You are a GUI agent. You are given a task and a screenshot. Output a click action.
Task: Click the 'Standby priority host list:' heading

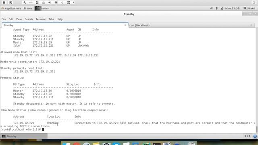[x=22, y=68]
